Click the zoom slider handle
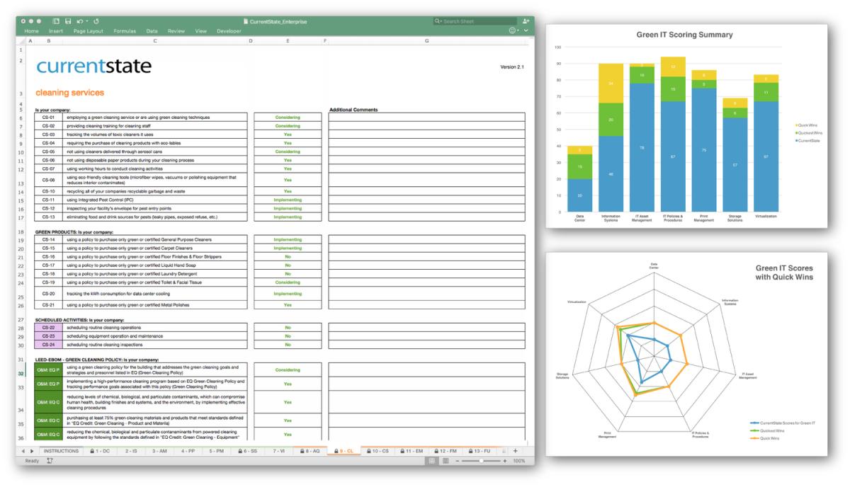This screenshot has height=487, width=850. click(482, 461)
